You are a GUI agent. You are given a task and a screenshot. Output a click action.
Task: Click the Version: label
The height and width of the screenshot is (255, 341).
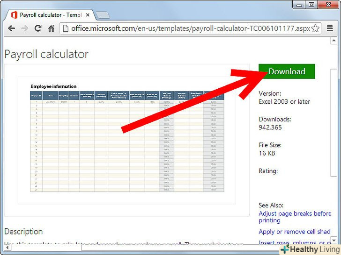coord(270,93)
